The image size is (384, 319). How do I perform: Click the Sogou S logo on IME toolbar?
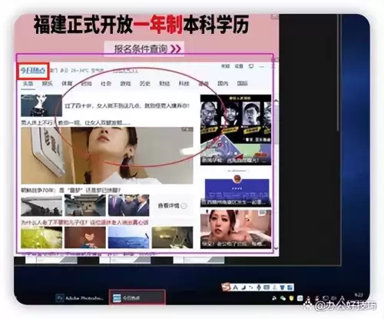[x=226, y=287]
